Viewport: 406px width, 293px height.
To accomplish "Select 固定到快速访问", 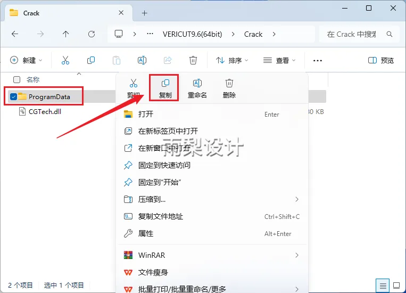I will pos(212,165).
